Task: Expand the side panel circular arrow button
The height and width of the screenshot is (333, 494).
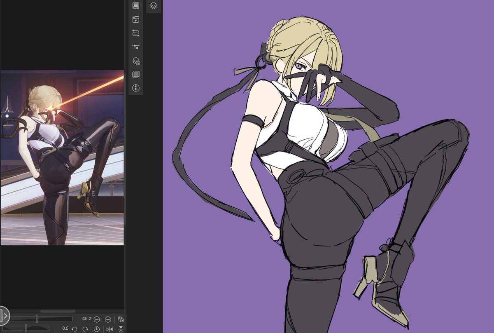Action: point(3,316)
